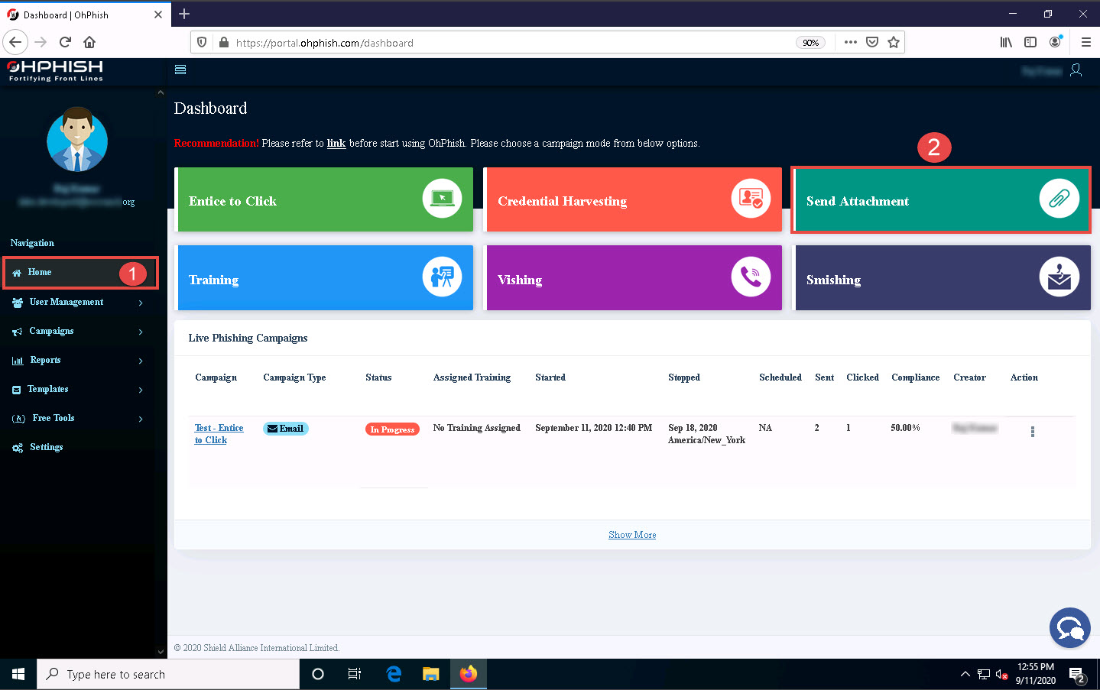Expand the Free Tools chevron arrow
The image size is (1100, 690).
141,419
